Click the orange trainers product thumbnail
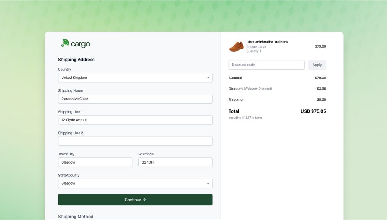Image resolution: width=387 pixels, height=220 pixels. pos(236,46)
